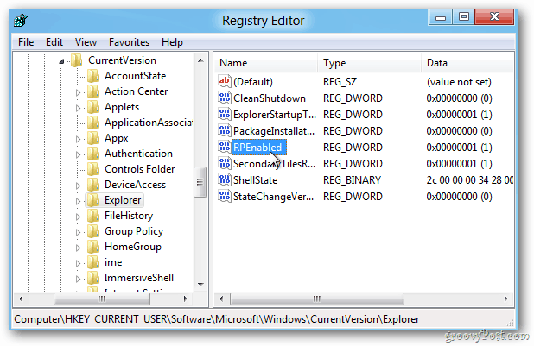The image size is (534, 346).
Task: Click the tree pane vertical scrollbar thumb
Action: [200, 182]
